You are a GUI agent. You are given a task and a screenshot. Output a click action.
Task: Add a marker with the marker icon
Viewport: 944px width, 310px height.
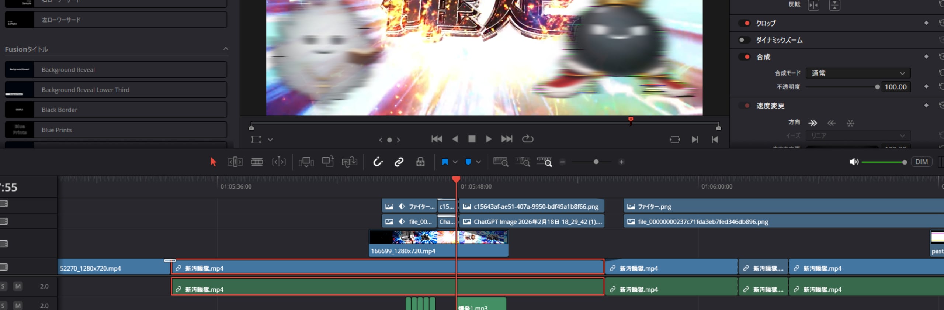tap(468, 162)
